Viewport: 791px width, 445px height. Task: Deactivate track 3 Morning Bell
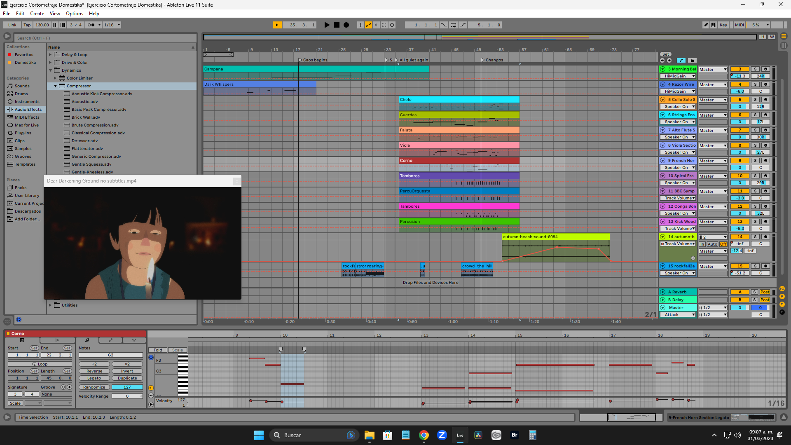(740, 69)
